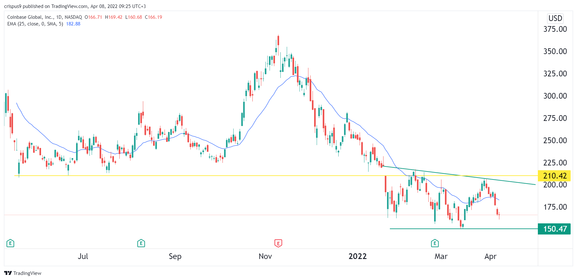Select the green 150.47 price label
Image resolution: width=577 pixels, height=280 pixels.
[x=554, y=229]
